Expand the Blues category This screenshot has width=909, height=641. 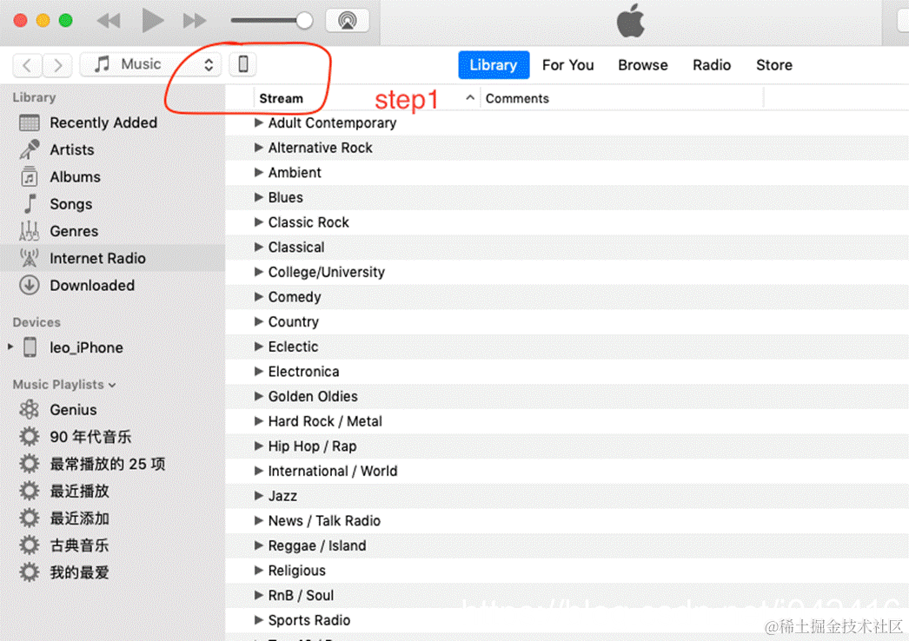259,197
